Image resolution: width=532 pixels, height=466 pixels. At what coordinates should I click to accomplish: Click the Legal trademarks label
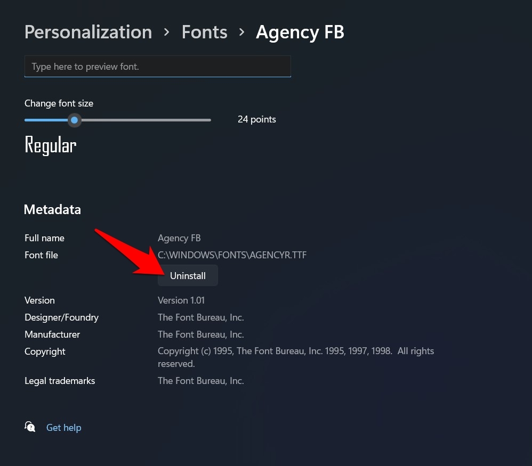(60, 381)
